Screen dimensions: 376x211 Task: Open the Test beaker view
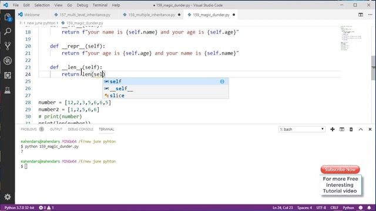pyautogui.click(x=8, y=90)
